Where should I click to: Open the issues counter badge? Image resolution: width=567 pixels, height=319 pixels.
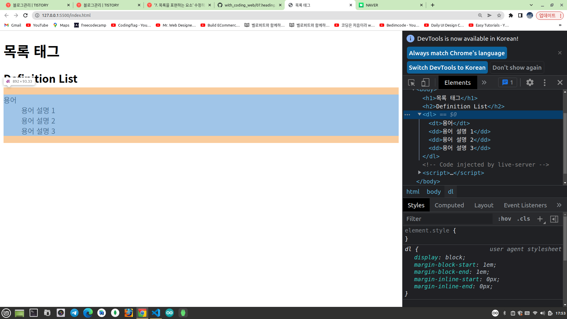[x=508, y=82]
